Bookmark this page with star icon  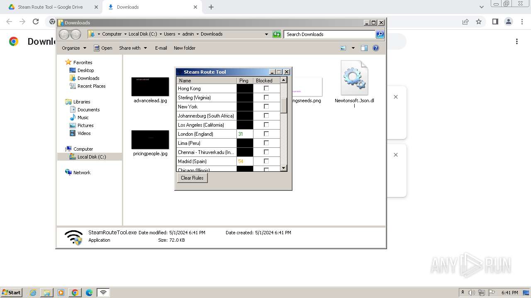click(x=479, y=22)
